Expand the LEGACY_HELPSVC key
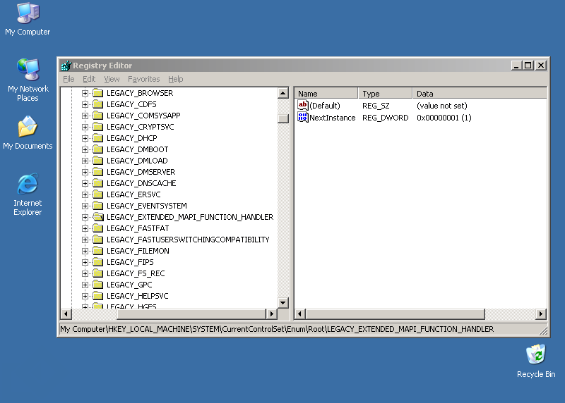This screenshot has height=403, width=565. click(85, 296)
